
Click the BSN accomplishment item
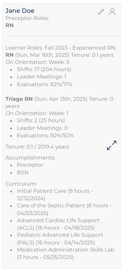pyautogui.click(x=23, y=173)
